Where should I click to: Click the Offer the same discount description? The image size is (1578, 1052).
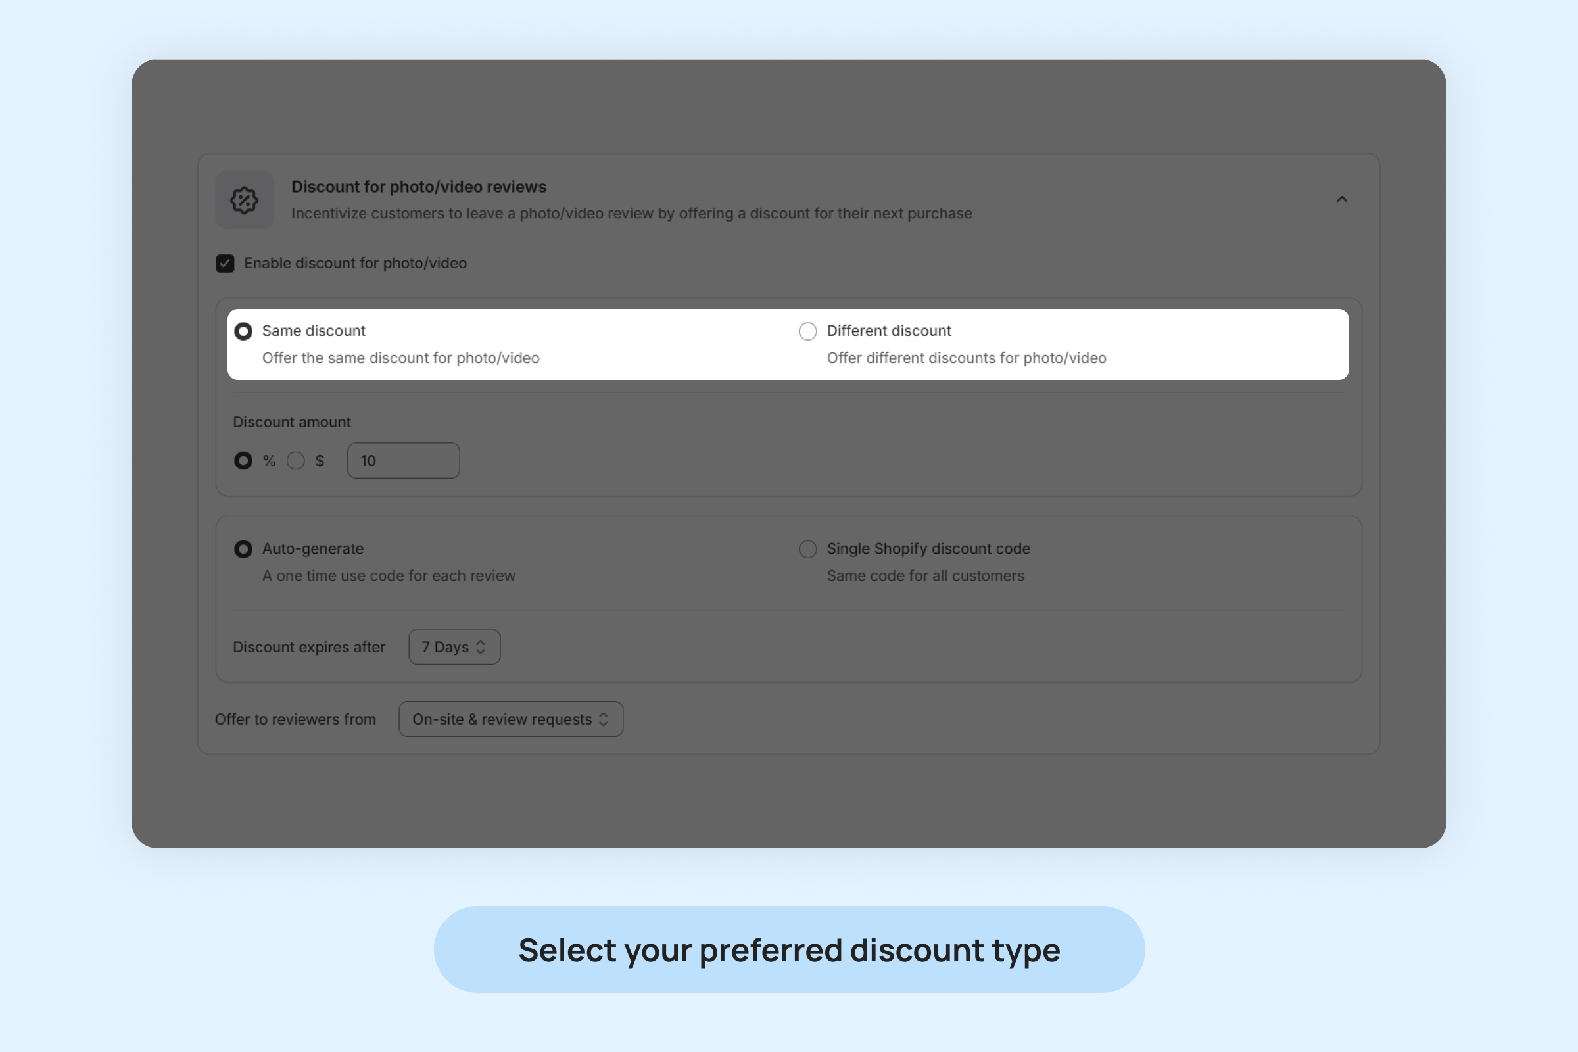point(400,358)
